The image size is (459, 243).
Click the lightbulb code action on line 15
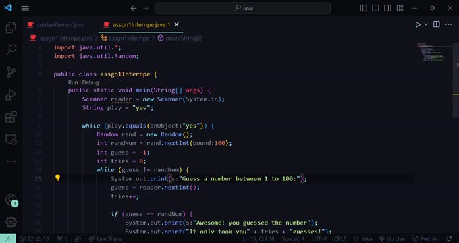pos(57,178)
